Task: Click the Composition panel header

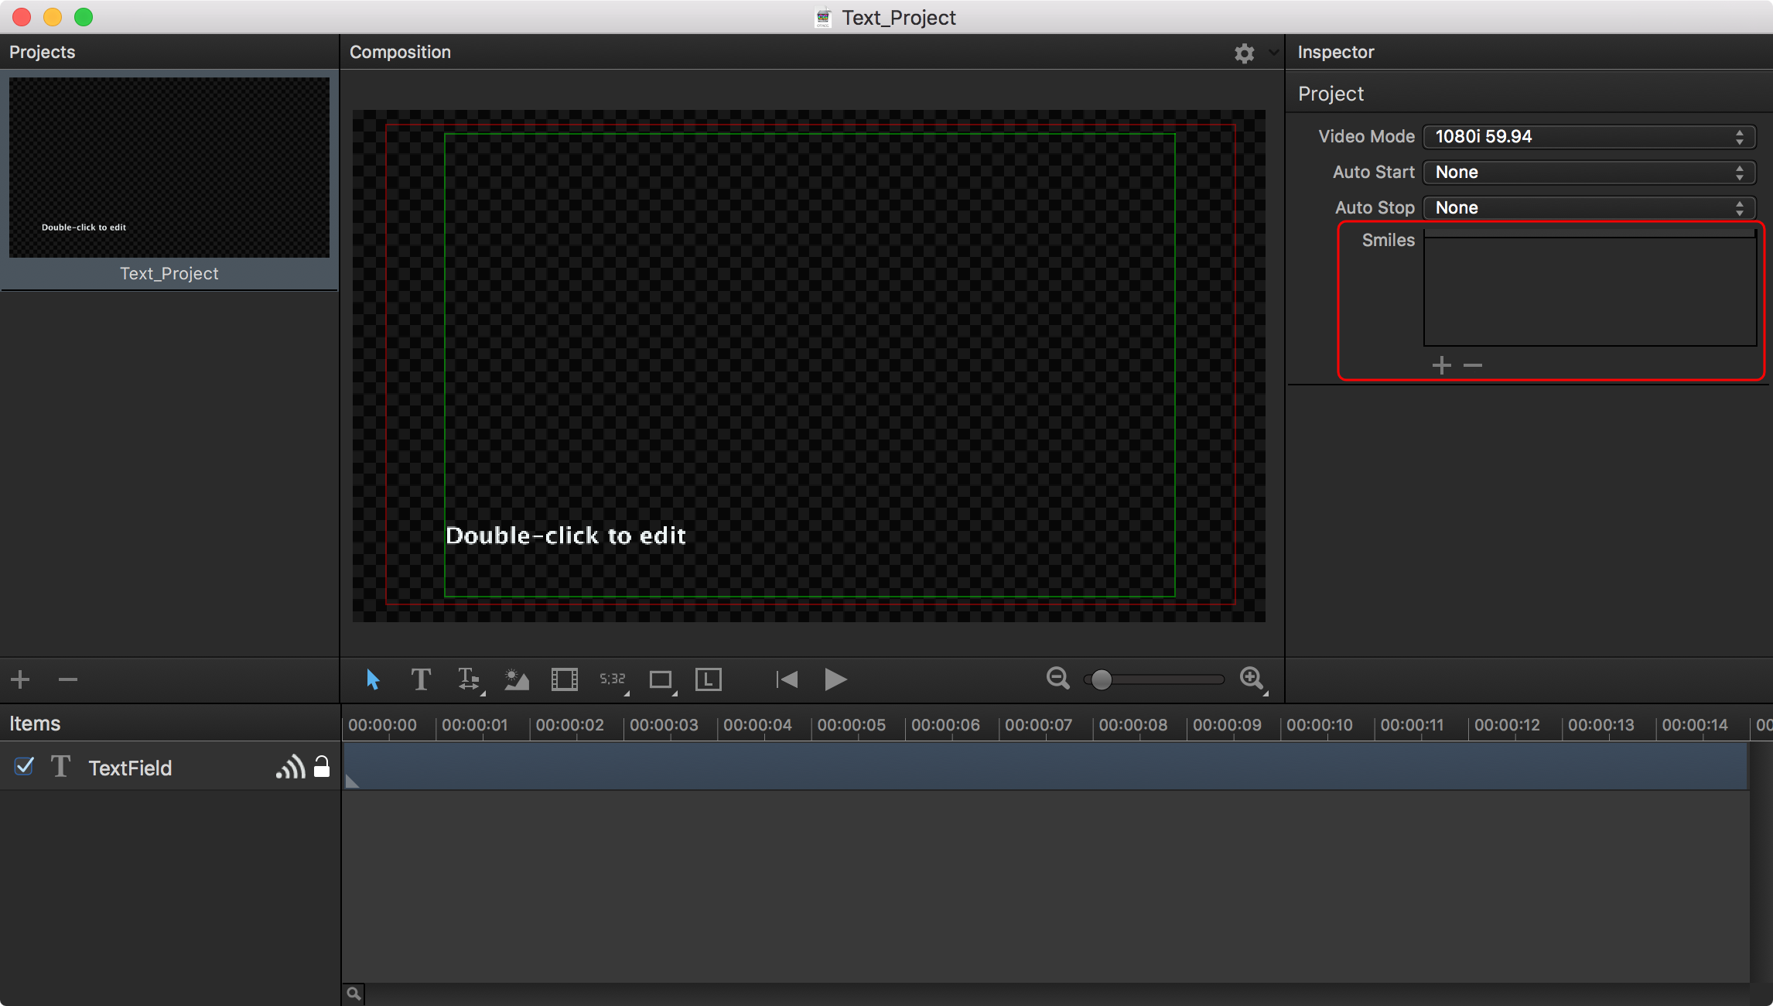Action: pos(400,52)
